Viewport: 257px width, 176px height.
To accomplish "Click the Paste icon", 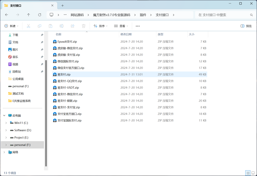I will [x=50, y=26].
